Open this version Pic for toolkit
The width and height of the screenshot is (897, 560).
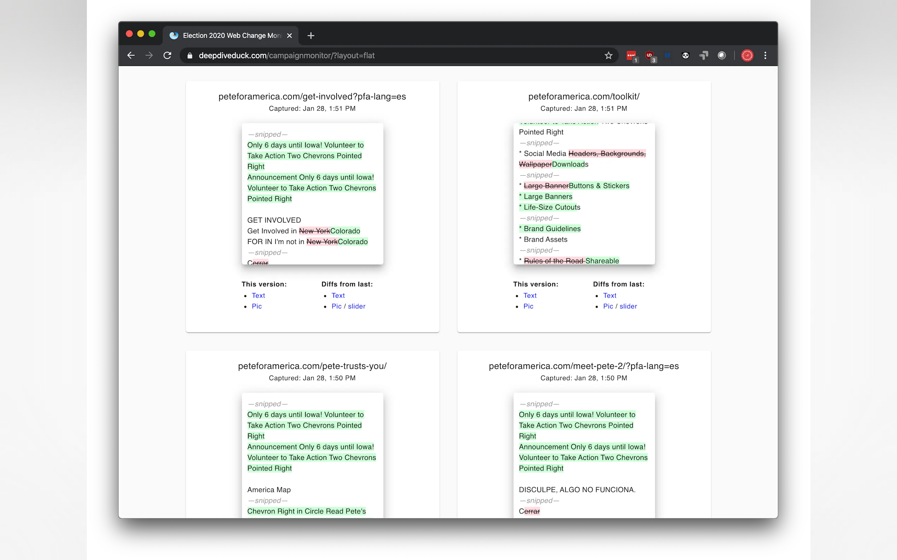[528, 306]
